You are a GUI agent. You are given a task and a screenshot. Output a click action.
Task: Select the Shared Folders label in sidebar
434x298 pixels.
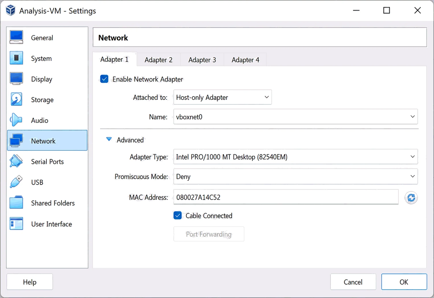pyautogui.click(x=53, y=203)
